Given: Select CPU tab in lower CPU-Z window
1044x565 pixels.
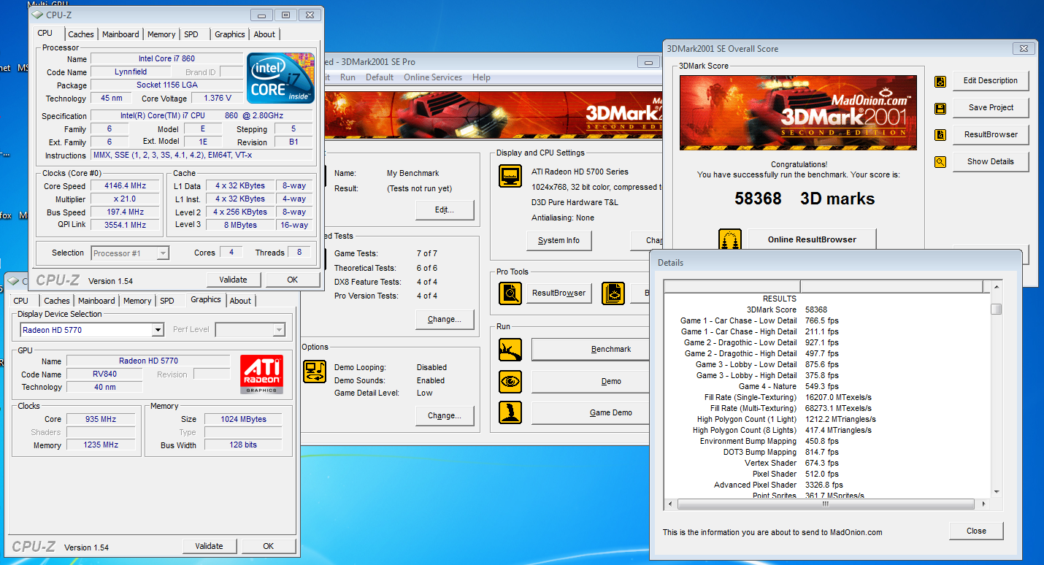Looking at the screenshot, I should (x=21, y=301).
